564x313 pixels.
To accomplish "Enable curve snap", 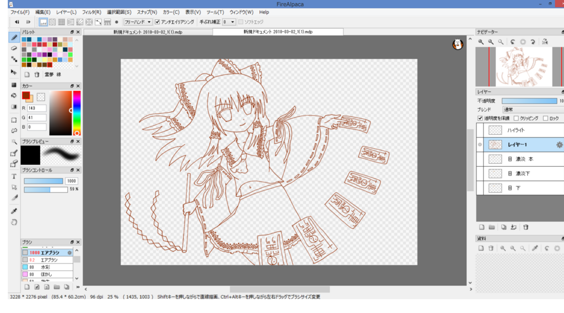I will (x=98, y=23).
